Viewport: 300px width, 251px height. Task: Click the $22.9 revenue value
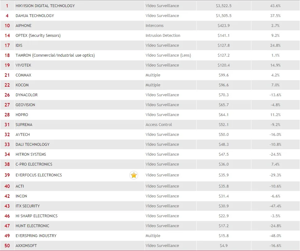click(224, 216)
